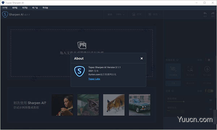The image size is (217, 130).
Task: Click the Sharpen AI shield logo in About dialog
Action: tap(80, 71)
